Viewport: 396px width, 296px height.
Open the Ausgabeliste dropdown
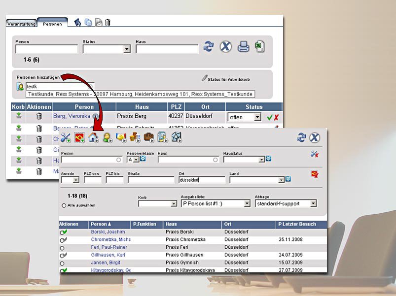247,203
